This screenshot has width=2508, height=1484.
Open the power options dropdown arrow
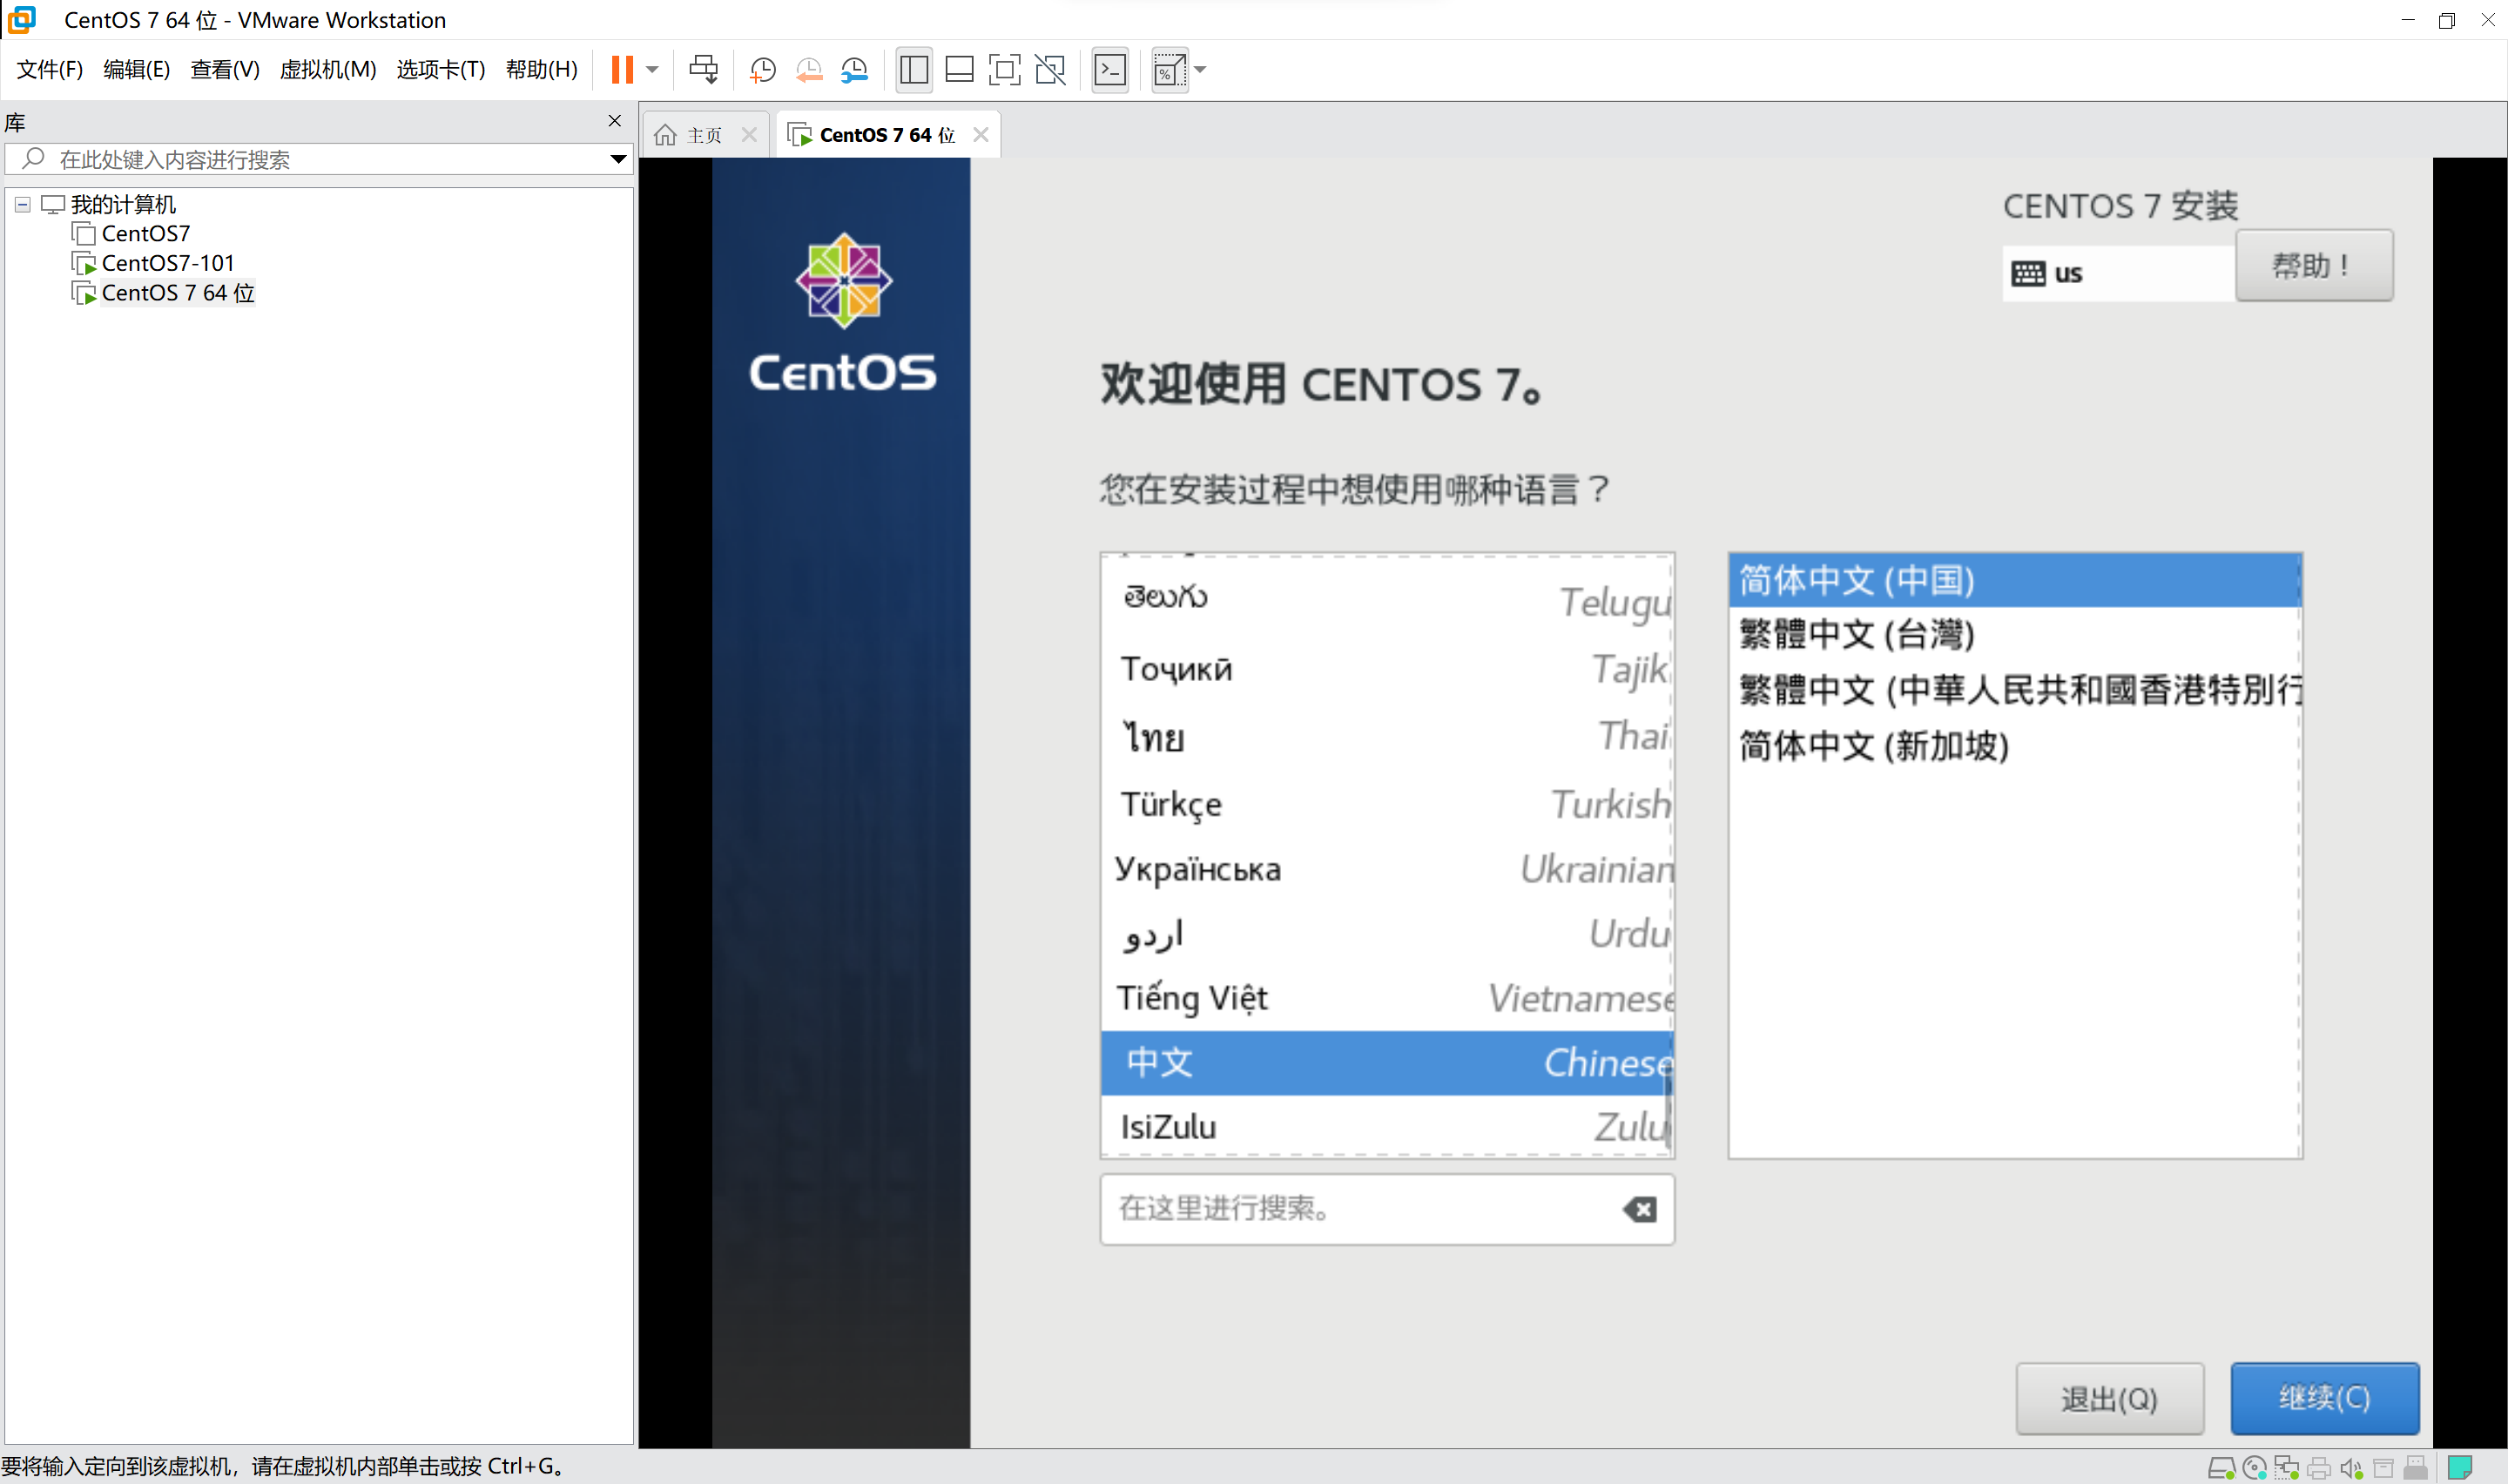coord(653,69)
